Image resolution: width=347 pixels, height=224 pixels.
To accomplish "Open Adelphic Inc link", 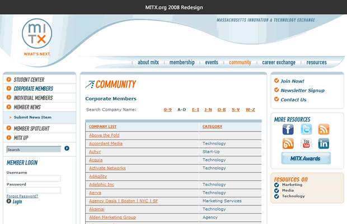I will 101,184.
